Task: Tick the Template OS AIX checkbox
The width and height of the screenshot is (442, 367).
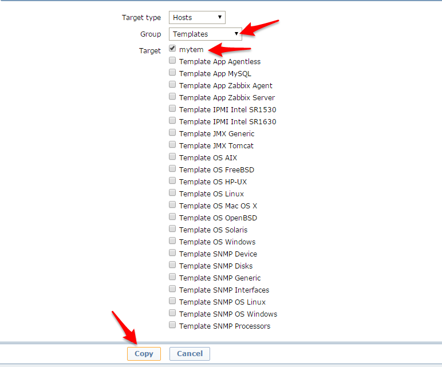Action: click(172, 157)
